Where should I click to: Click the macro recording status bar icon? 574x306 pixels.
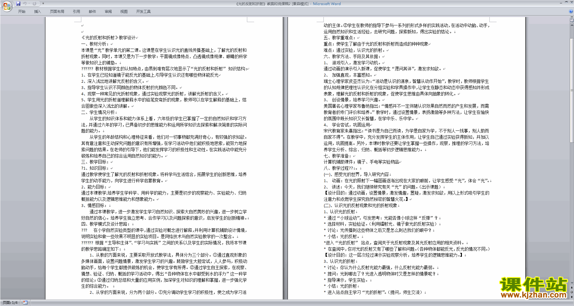click(25, 303)
